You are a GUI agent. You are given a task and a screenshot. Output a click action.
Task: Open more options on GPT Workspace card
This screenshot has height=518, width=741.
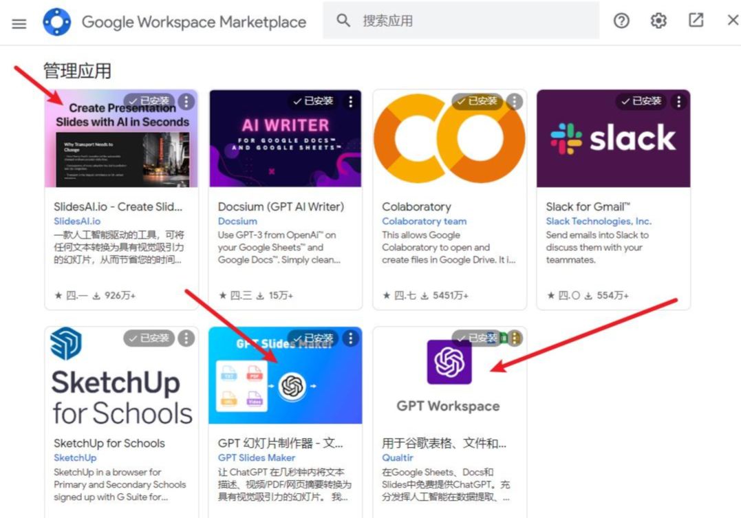[515, 338]
